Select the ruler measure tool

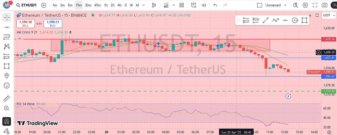(7, 98)
